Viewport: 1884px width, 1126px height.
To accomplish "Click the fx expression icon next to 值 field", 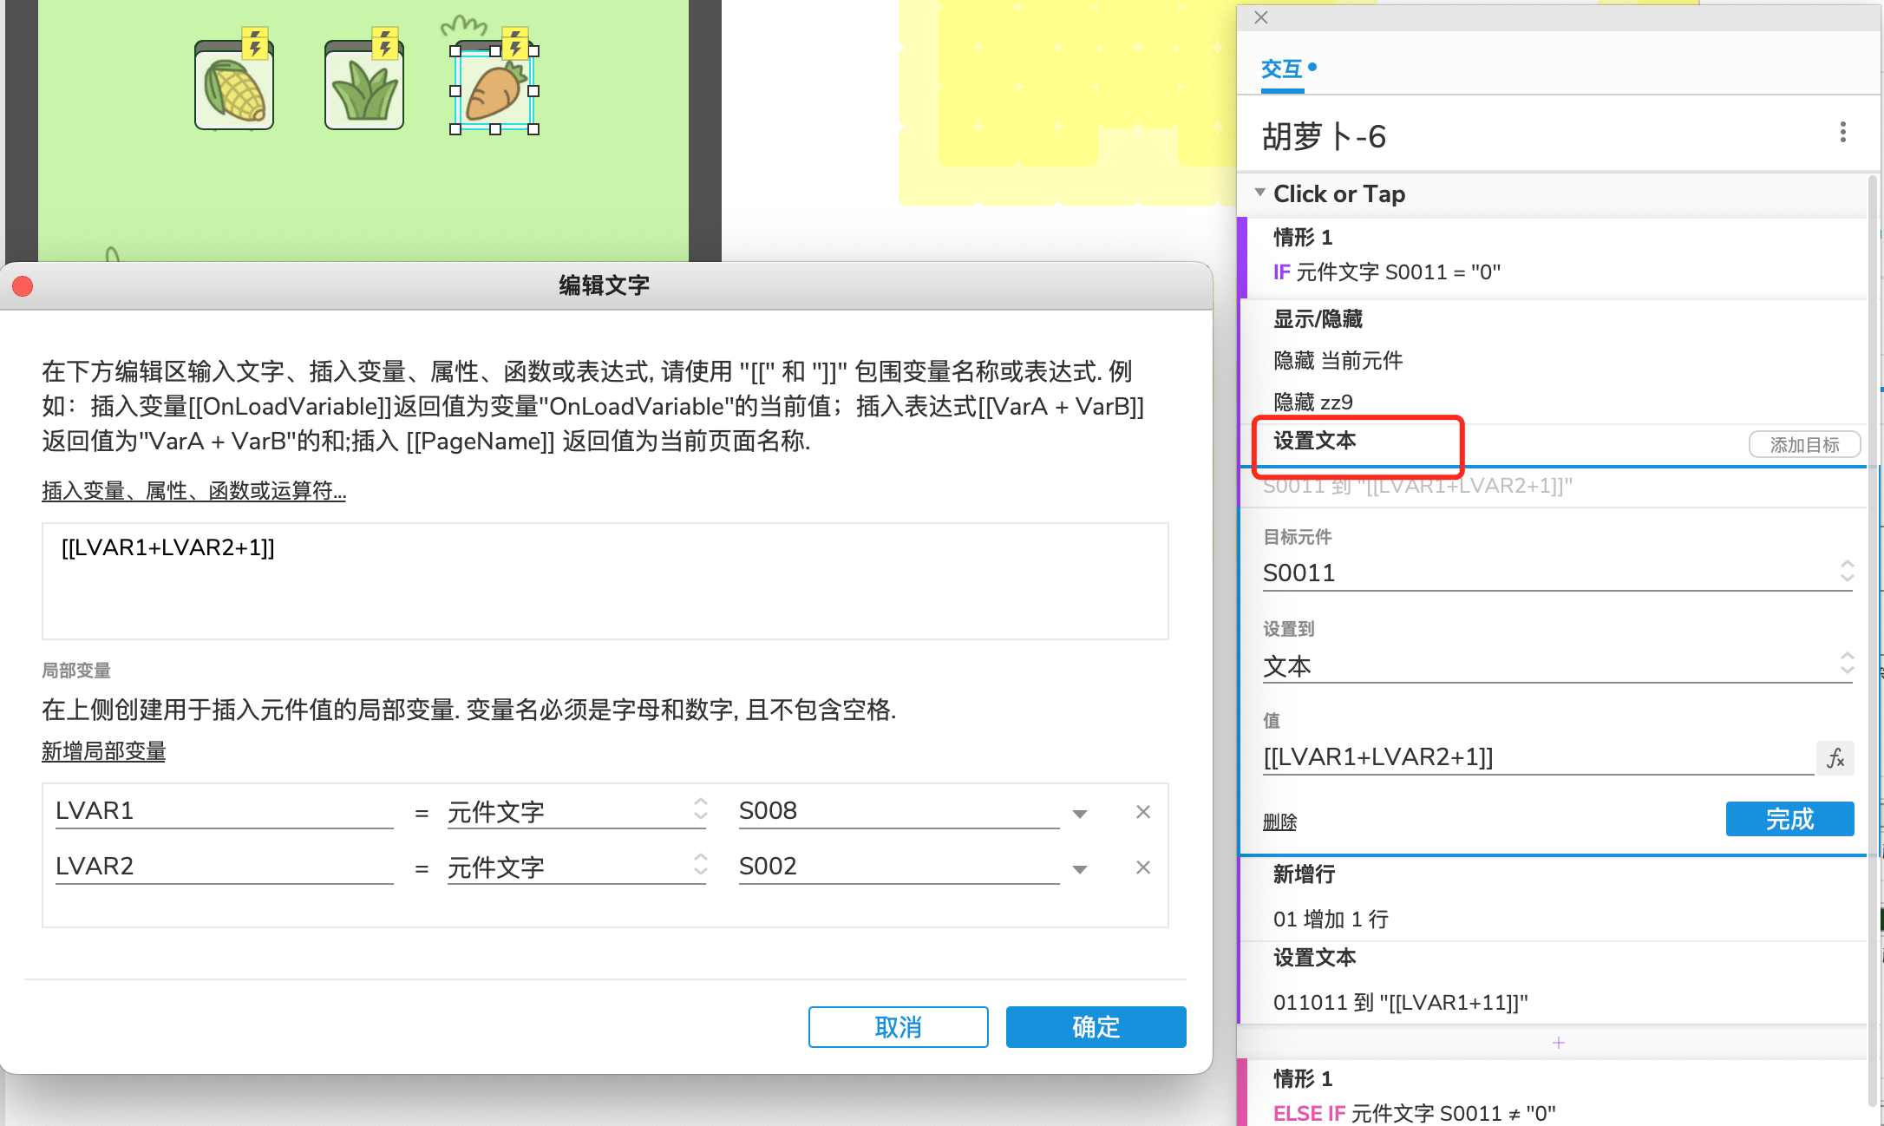I will [1835, 757].
